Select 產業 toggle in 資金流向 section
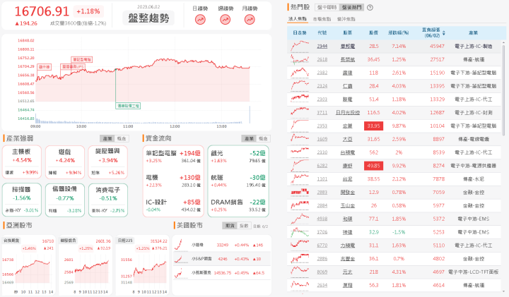509x297 pixels. pyautogui.click(x=249, y=138)
